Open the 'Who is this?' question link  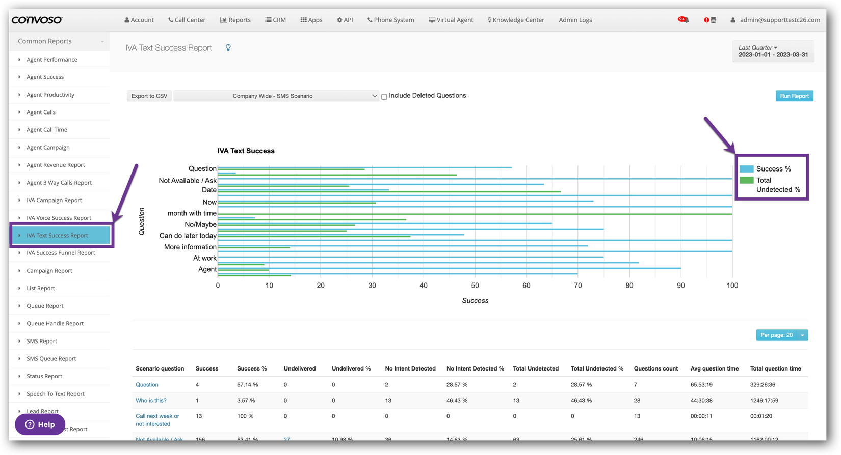pyautogui.click(x=151, y=401)
